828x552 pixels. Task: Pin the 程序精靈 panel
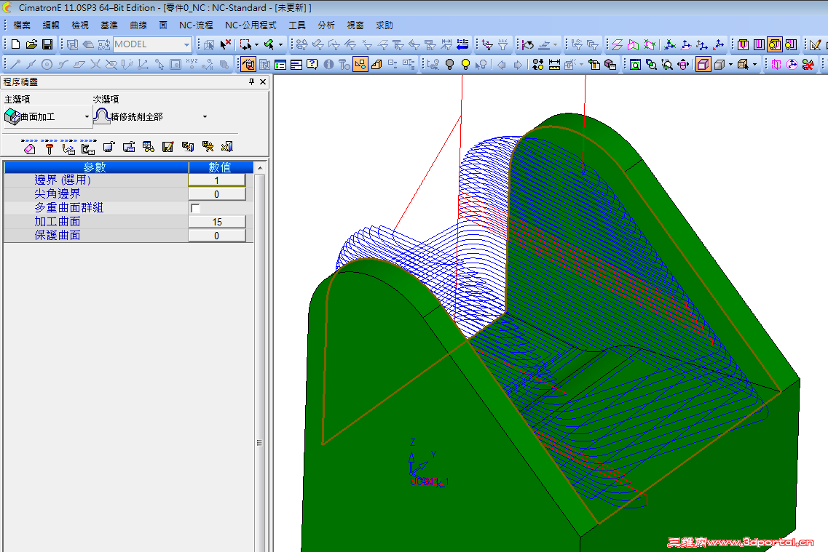[251, 82]
